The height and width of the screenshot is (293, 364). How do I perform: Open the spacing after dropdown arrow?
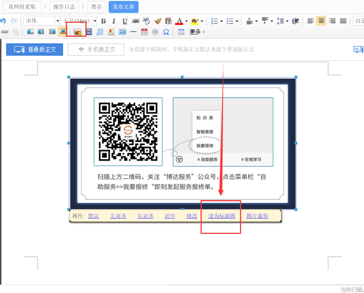(272, 21)
